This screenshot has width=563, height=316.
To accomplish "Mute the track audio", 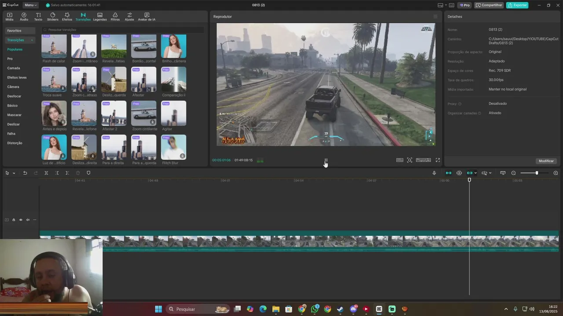I will click(x=28, y=220).
